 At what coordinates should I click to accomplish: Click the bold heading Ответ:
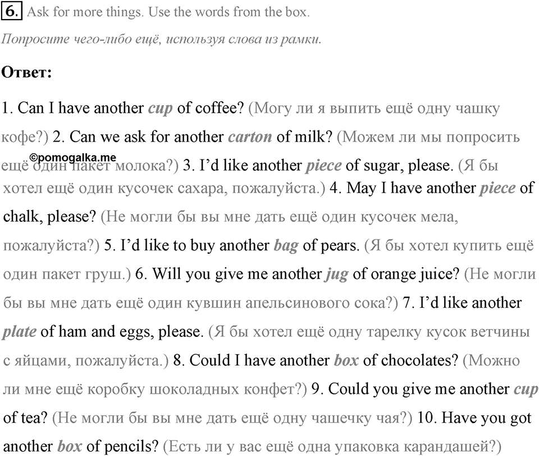click(x=27, y=72)
